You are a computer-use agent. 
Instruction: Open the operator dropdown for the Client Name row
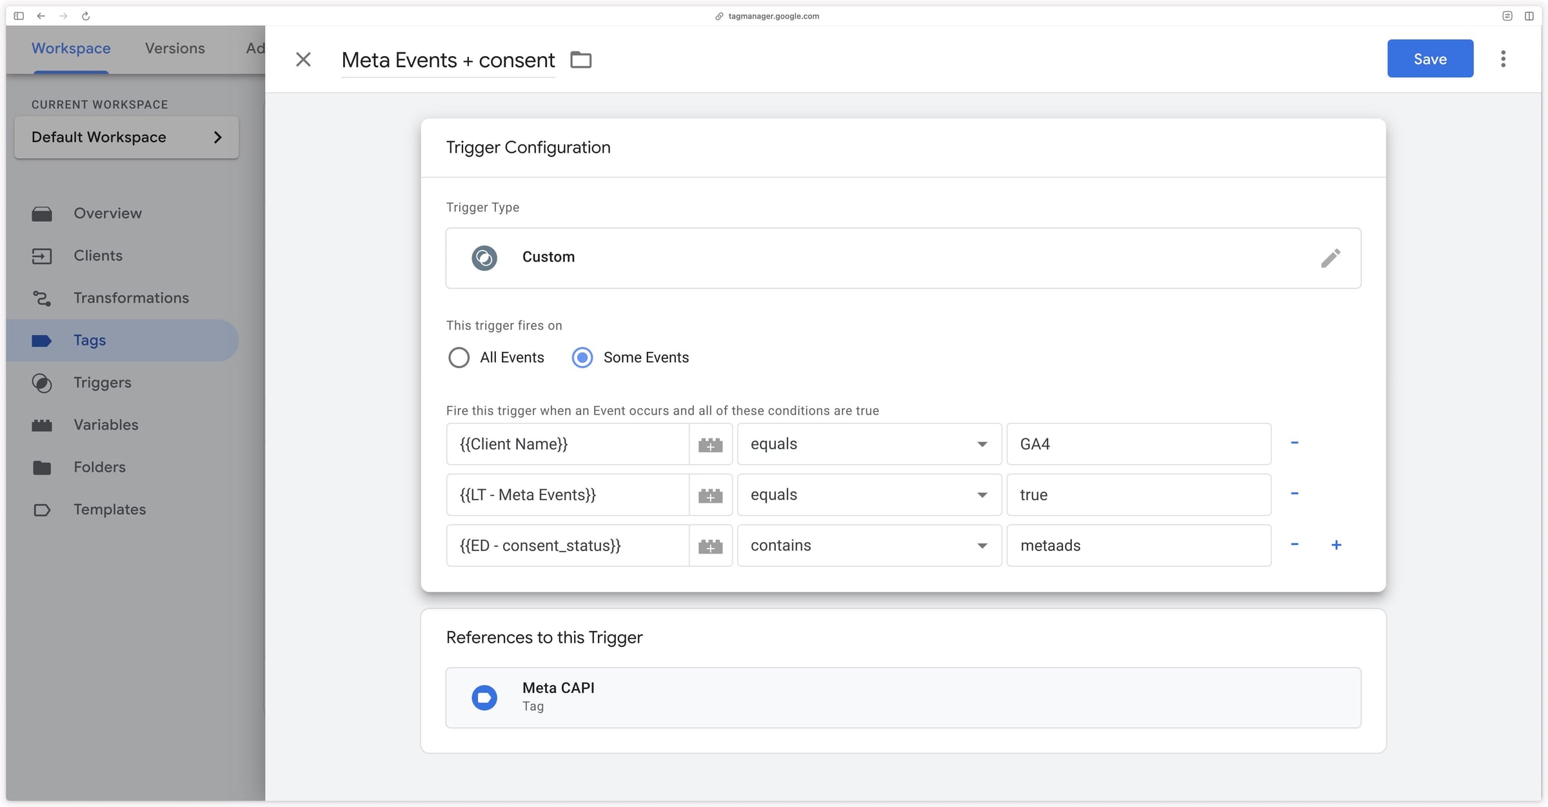[x=869, y=444]
